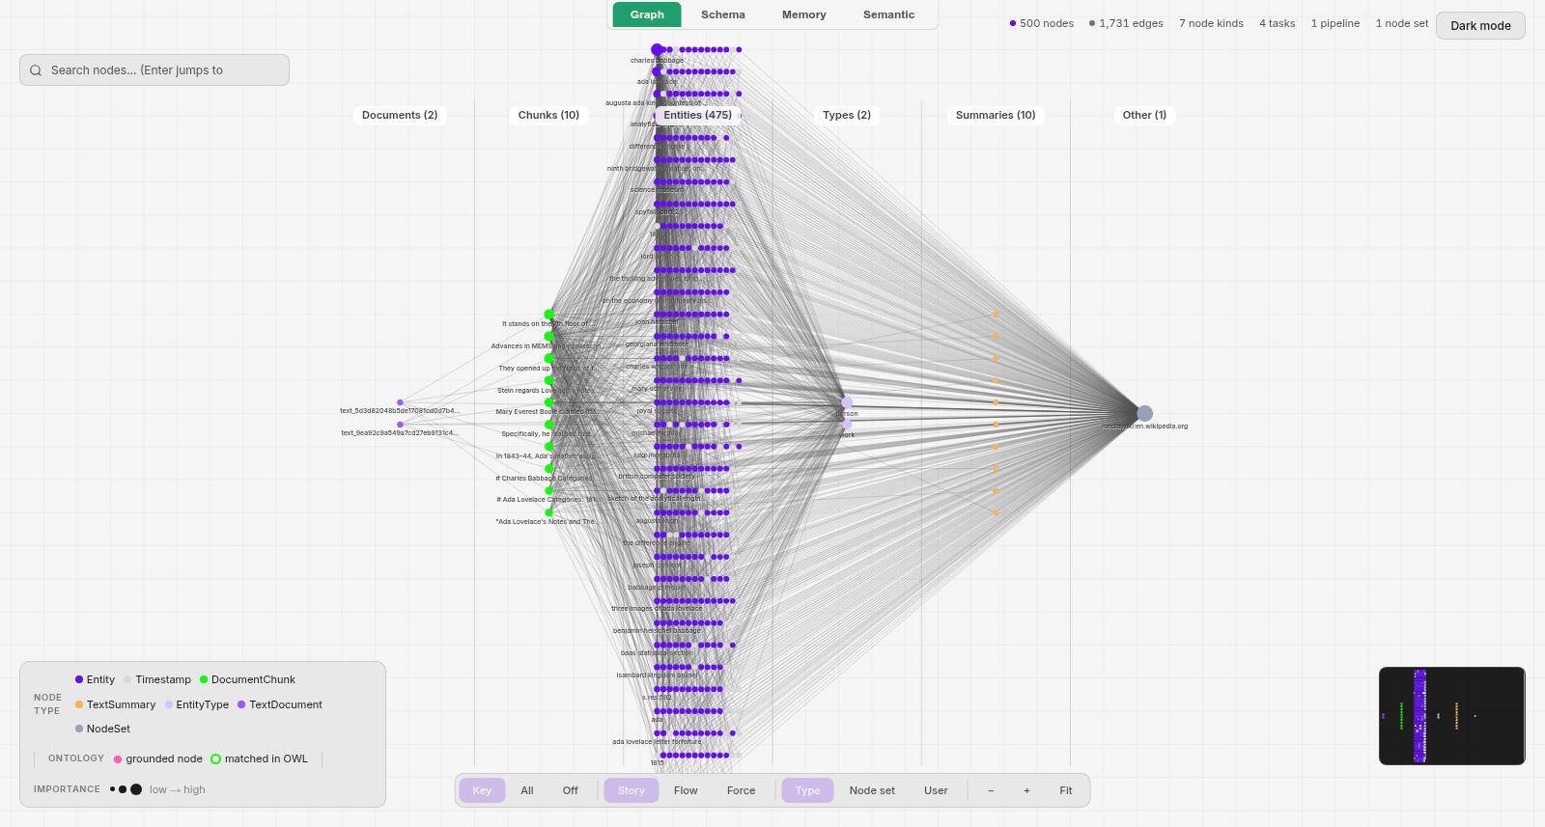
Task: Click the Fit button to fit graph
Action: pos(1066,790)
